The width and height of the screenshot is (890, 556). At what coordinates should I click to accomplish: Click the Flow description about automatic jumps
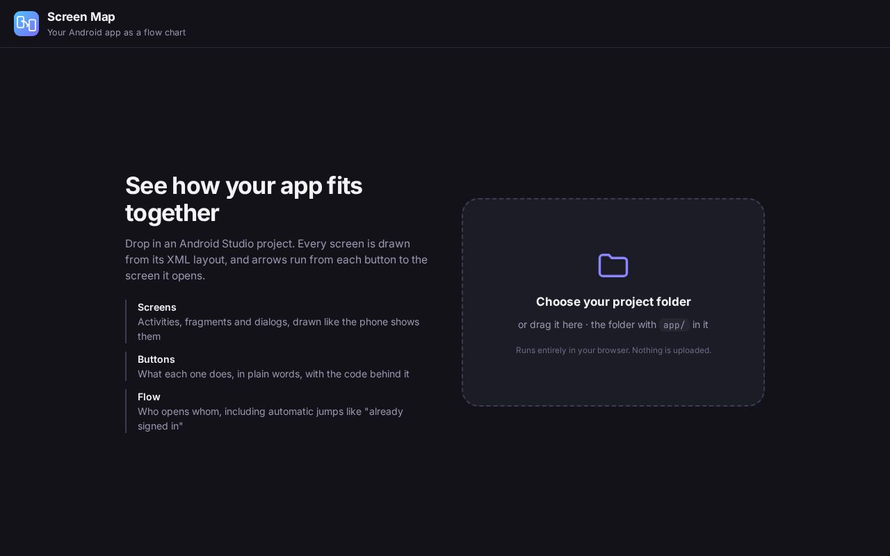(270, 418)
